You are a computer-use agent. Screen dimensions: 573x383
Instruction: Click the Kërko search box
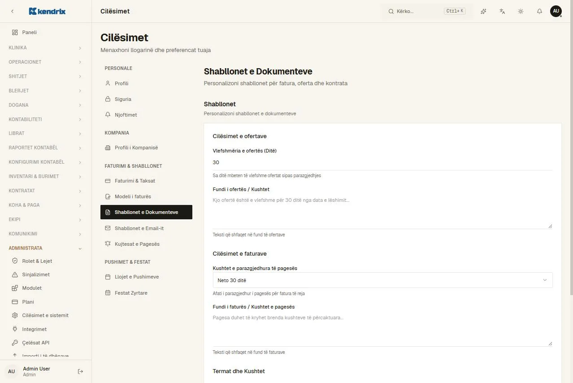(427, 11)
